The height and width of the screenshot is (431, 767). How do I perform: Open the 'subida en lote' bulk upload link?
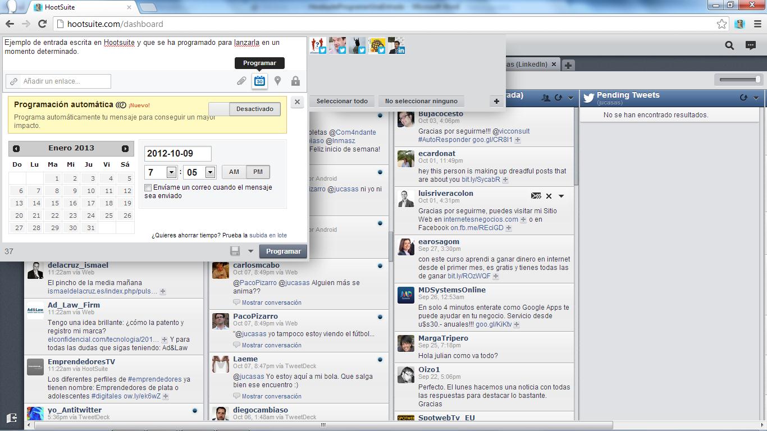coord(268,236)
